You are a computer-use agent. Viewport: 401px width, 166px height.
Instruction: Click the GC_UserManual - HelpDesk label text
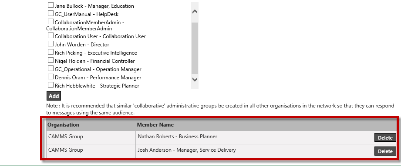[87, 14]
